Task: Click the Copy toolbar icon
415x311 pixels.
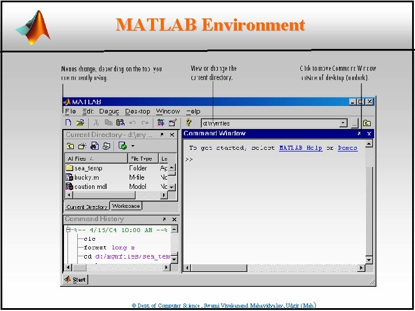Action: (x=108, y=123)
